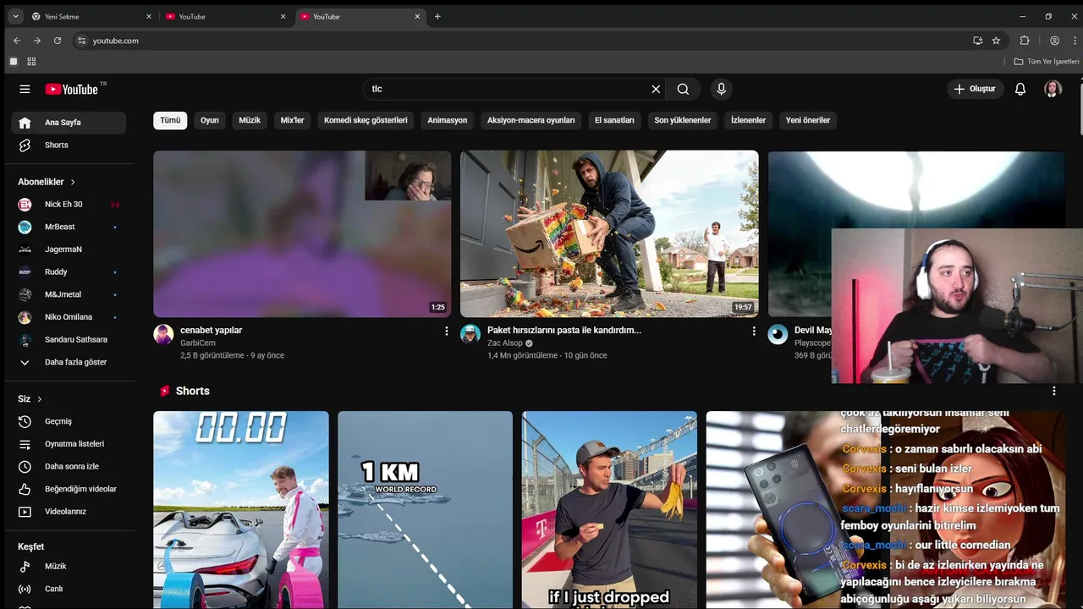Open the MrBeast subscription

tap(69, 227)
